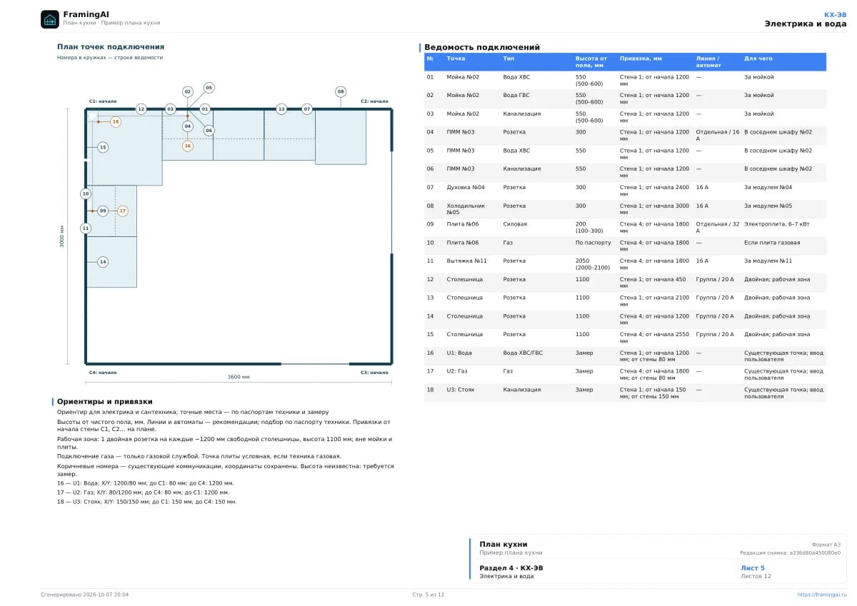This screenshot has width=857, height=606.
Task: Select plan marker 14 on the left wall
Action: [103, 262]
